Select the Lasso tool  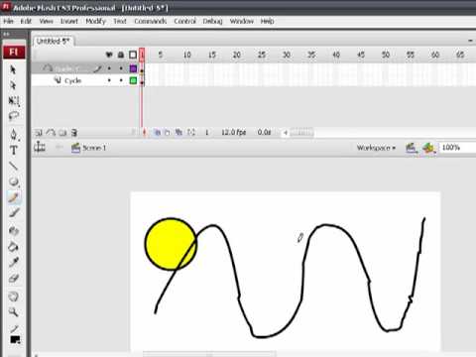pyautogui.click(x=14, y=116)
